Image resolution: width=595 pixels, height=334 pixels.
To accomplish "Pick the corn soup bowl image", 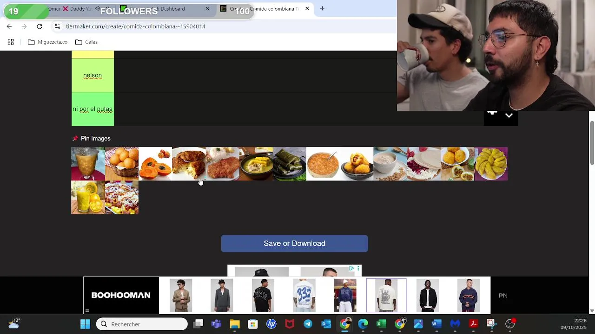I will pos(256,164).
